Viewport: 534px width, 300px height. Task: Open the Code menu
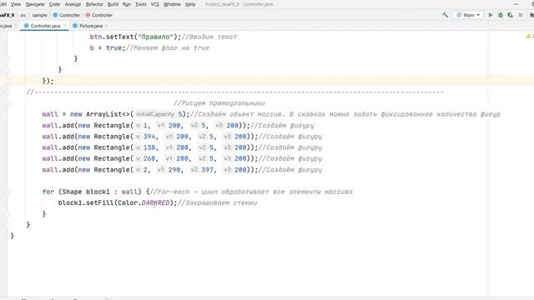click(54, 4)
